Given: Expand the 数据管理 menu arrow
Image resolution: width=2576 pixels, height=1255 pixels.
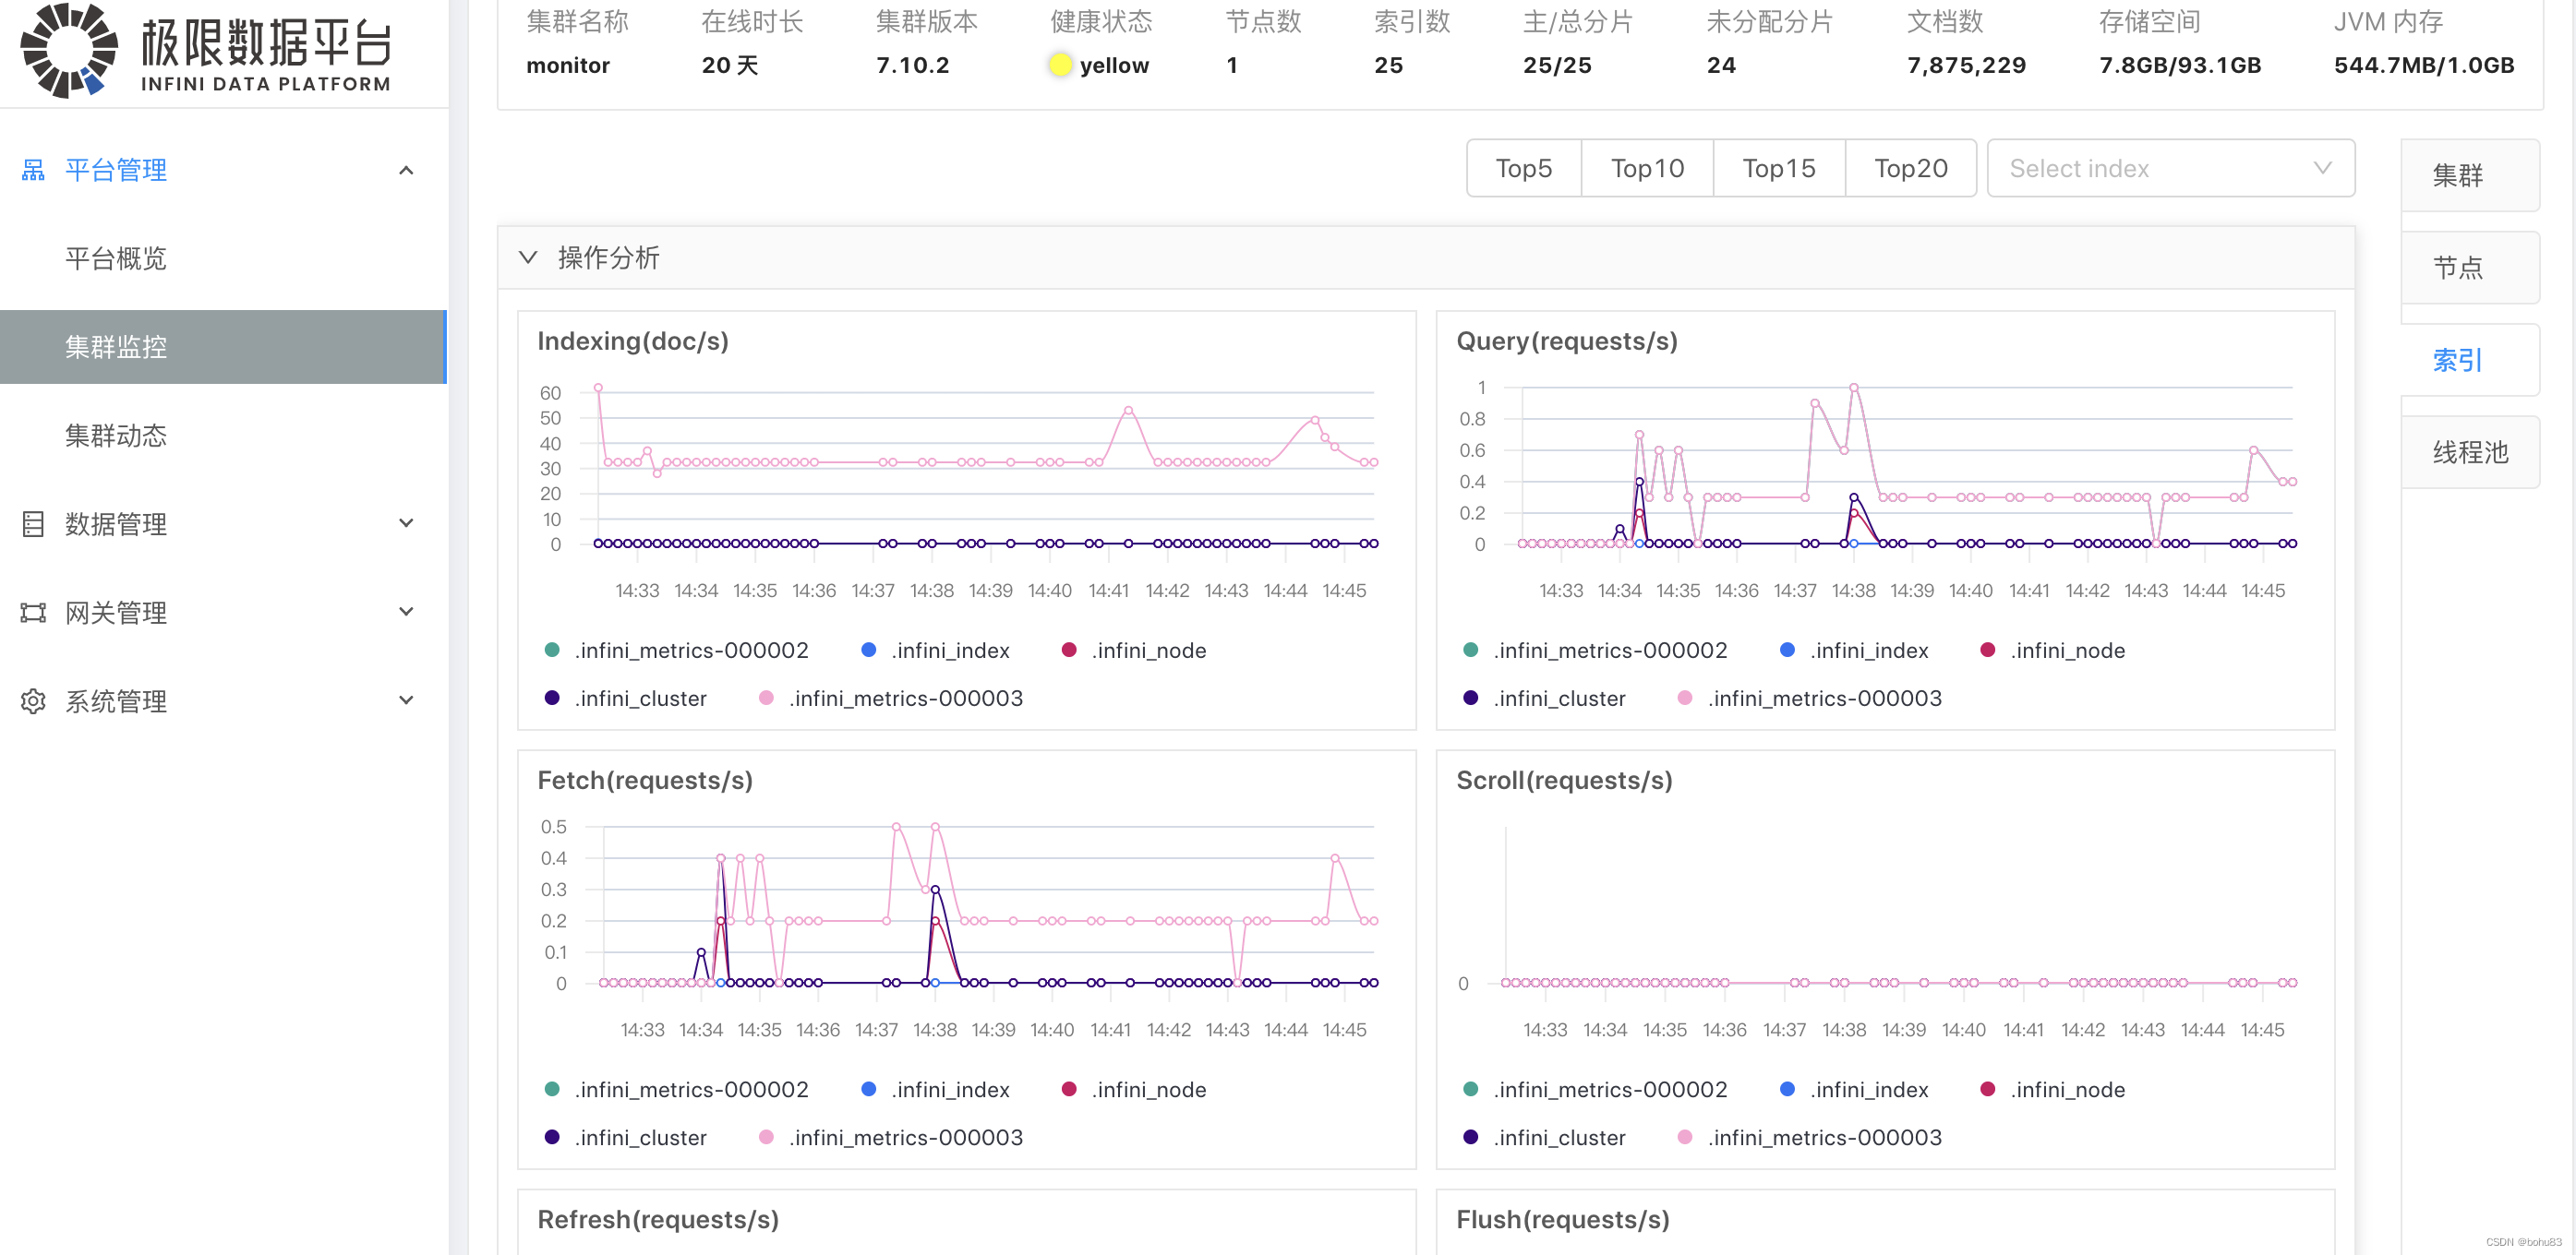Looking at the screenshot, I should tap(406, 523).
